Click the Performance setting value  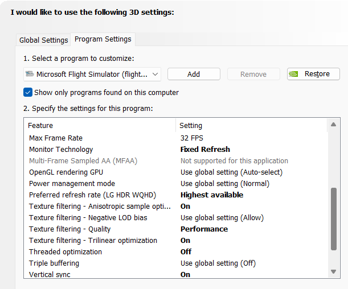[x=204, y=229]
